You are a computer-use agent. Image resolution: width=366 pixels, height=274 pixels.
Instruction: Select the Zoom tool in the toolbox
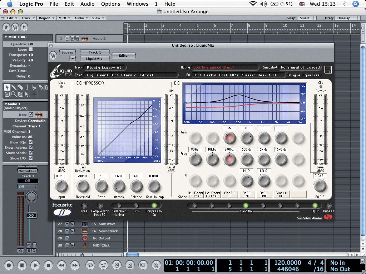coord(14,94)
